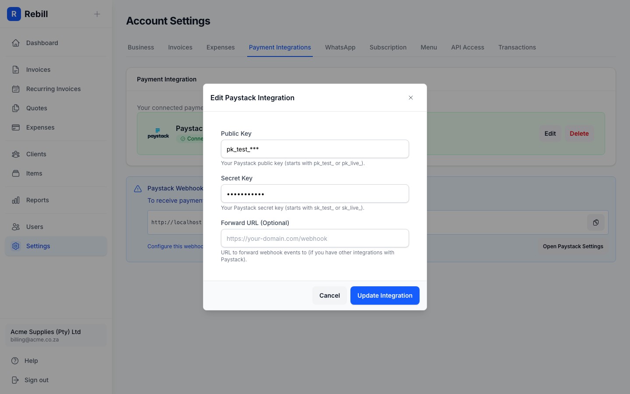Click the plus icon next to Rebill
The image size is (630, 394).
coord(97,14)
